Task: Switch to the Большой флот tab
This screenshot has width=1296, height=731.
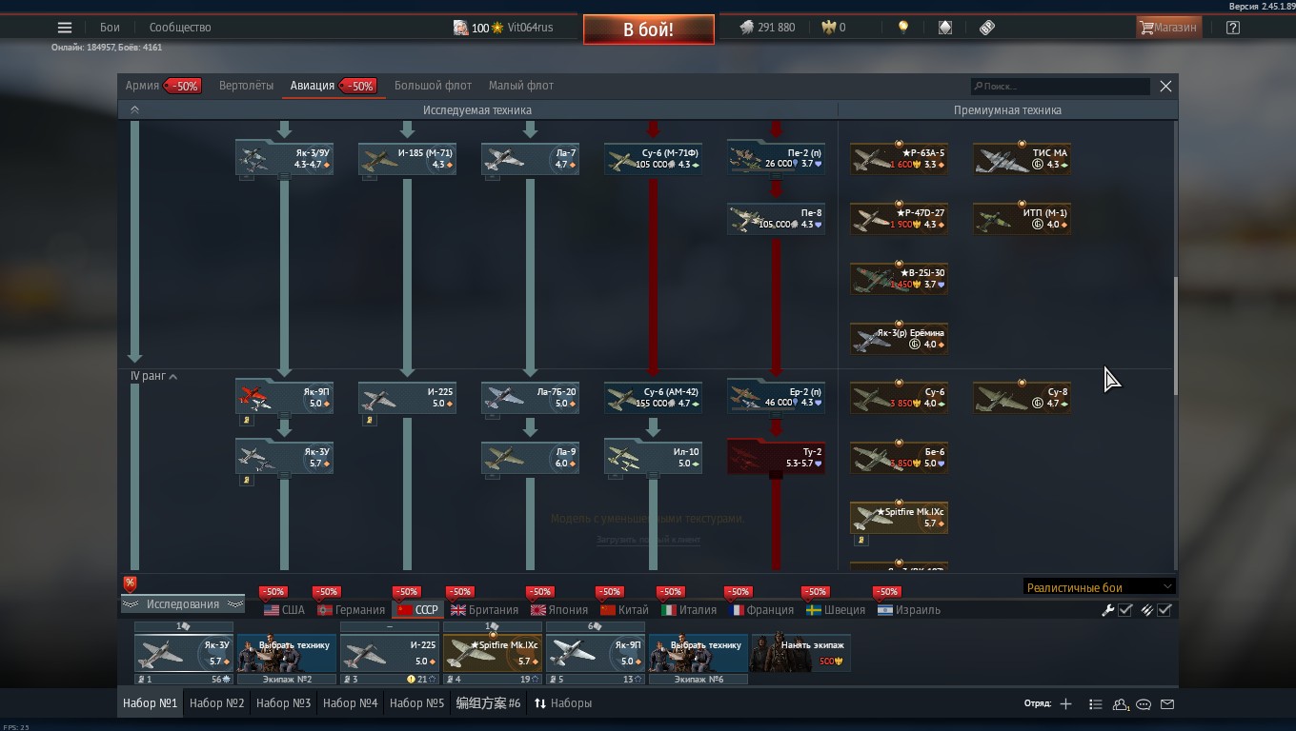Action: tap(433, 86)
